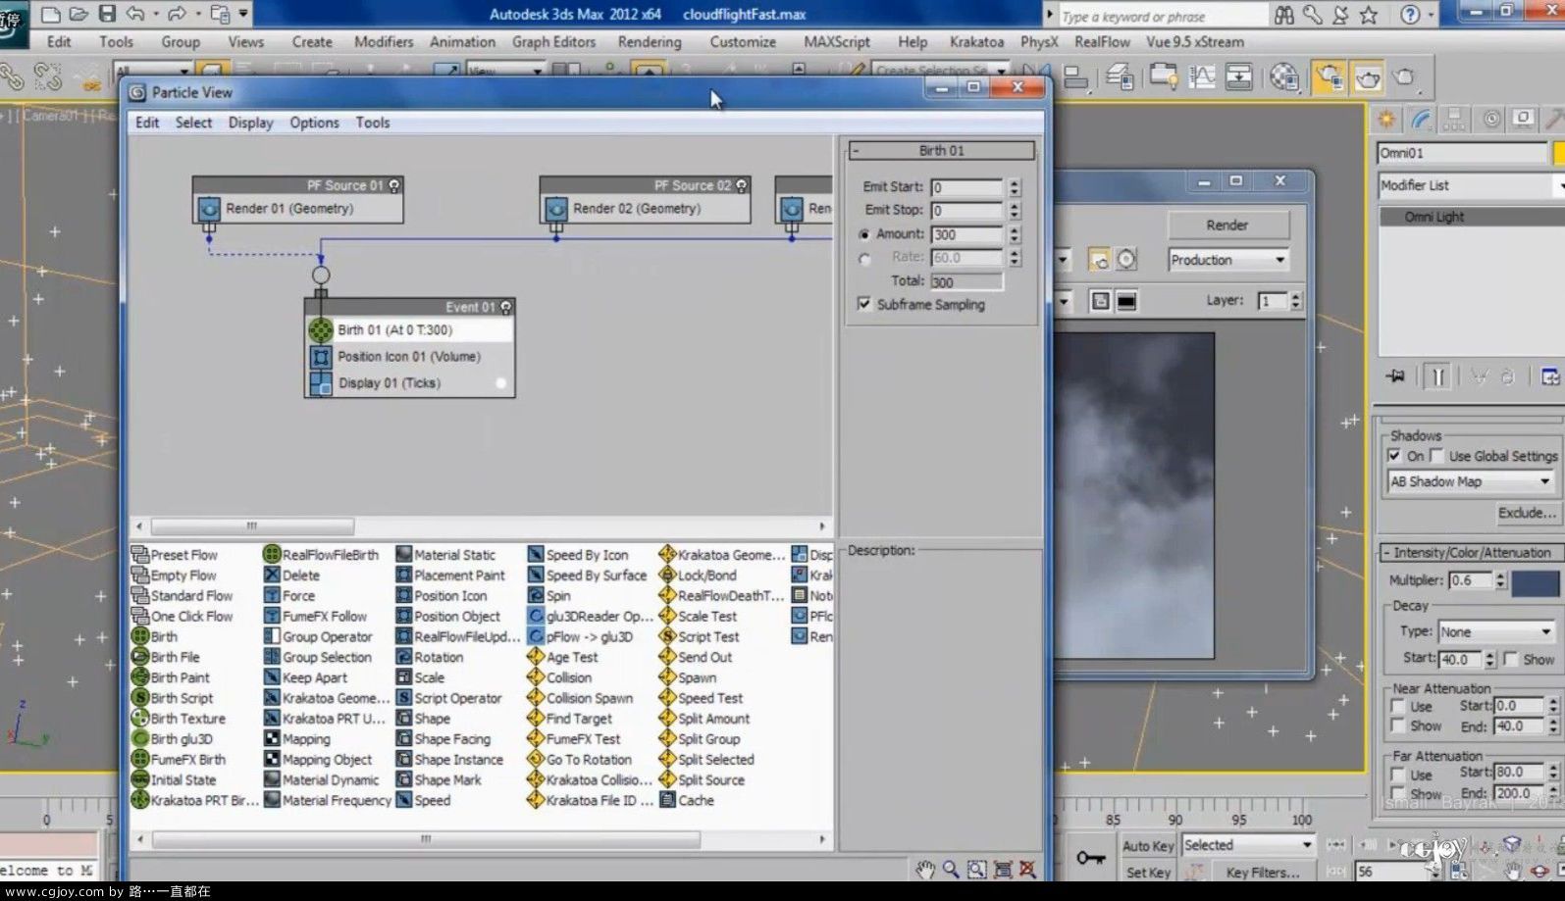Select the Amount radio button
The width and height of the screenshot is (1565, 901).
pyautogui.click(x=864, y=234)
